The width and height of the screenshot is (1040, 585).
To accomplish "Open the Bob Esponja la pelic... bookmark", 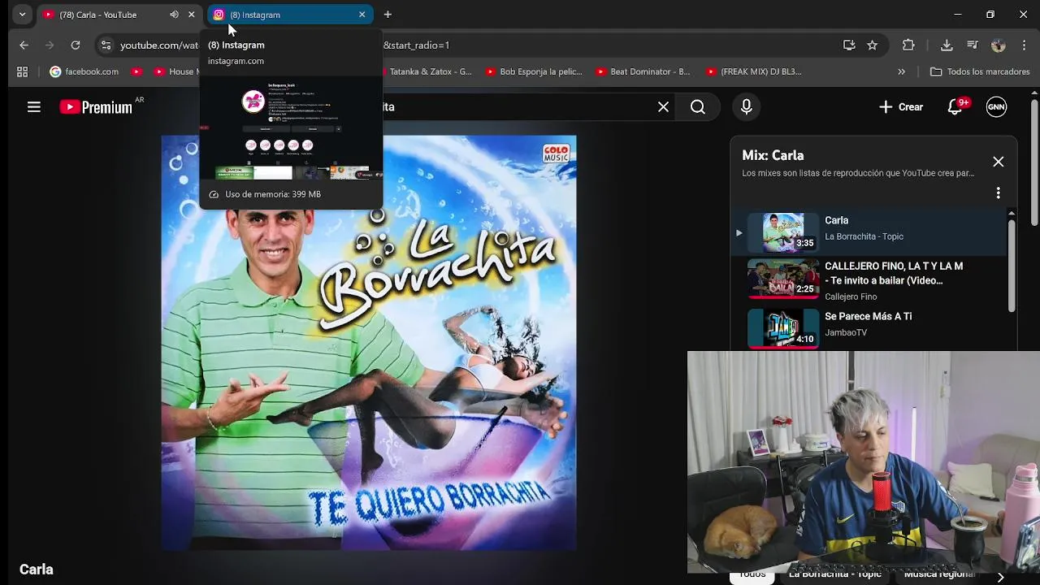I will coord(534,71).
